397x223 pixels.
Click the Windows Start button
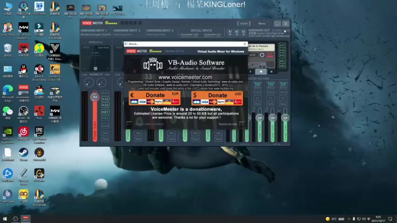pyautogui.click(x=5, y=219)
